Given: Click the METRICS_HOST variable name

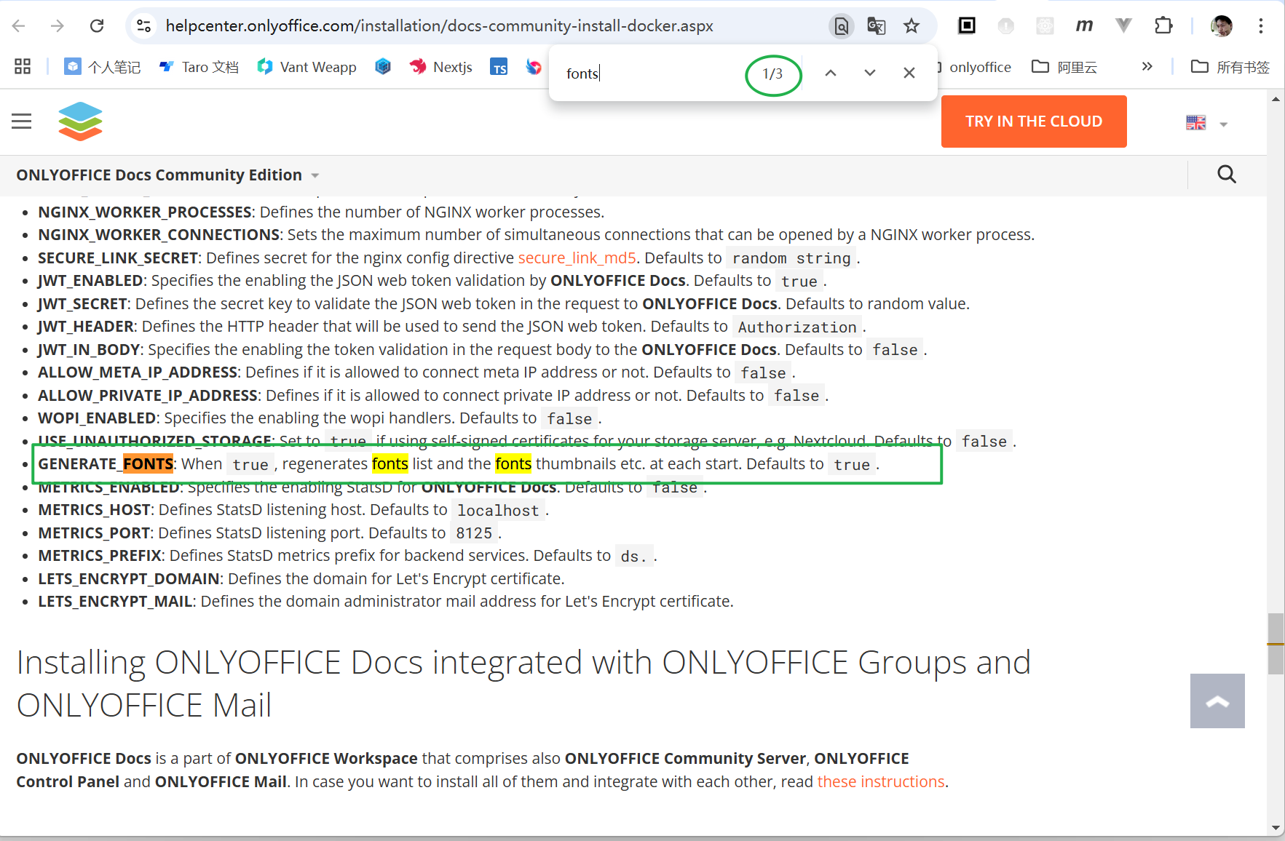Looking at the screenshot, I should tap(94, 510).
